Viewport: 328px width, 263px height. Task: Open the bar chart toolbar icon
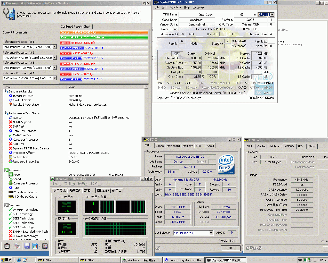click(x=35, y=246)
